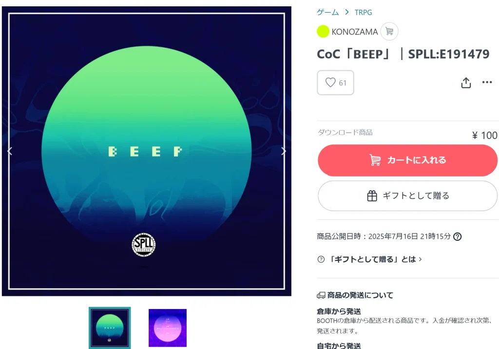Show the next product image arrow

coord(284,151)
